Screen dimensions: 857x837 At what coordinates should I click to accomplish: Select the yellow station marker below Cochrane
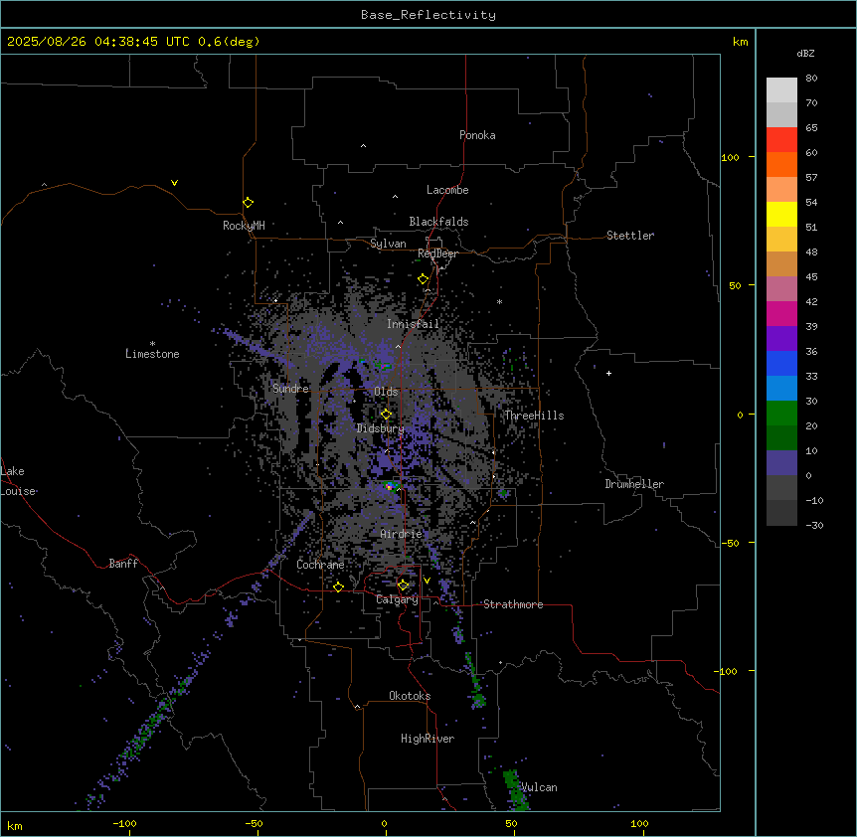[x=338, y=586]
